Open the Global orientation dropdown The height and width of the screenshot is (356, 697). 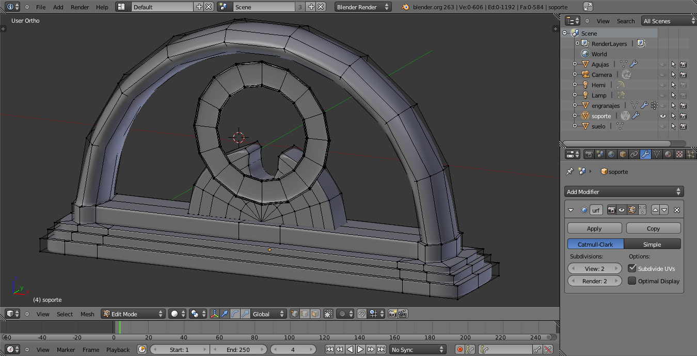[x=268, y=314]
